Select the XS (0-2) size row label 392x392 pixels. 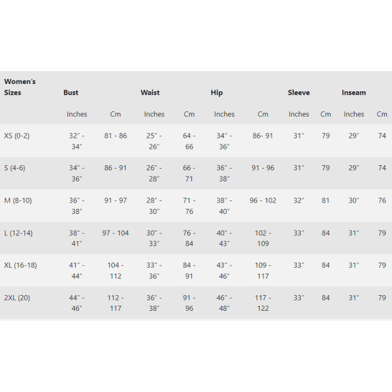pos(17,136)
